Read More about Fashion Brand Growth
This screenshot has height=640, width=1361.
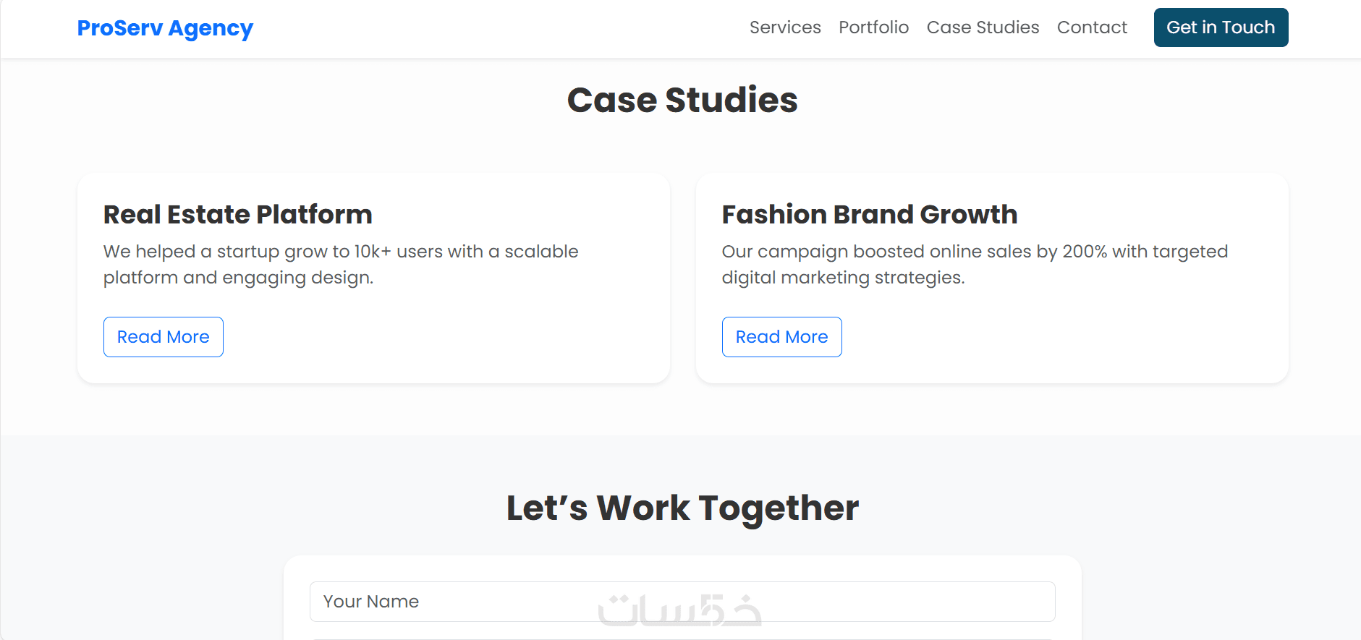(x=781, y=337)
